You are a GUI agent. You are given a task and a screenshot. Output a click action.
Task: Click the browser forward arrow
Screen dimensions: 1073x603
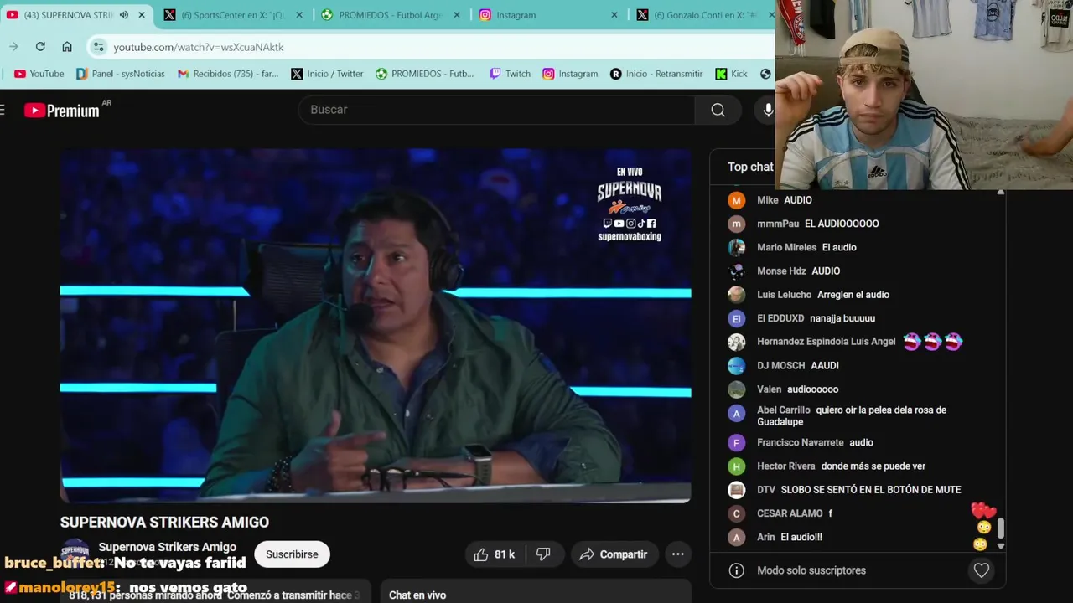[13, 47]
